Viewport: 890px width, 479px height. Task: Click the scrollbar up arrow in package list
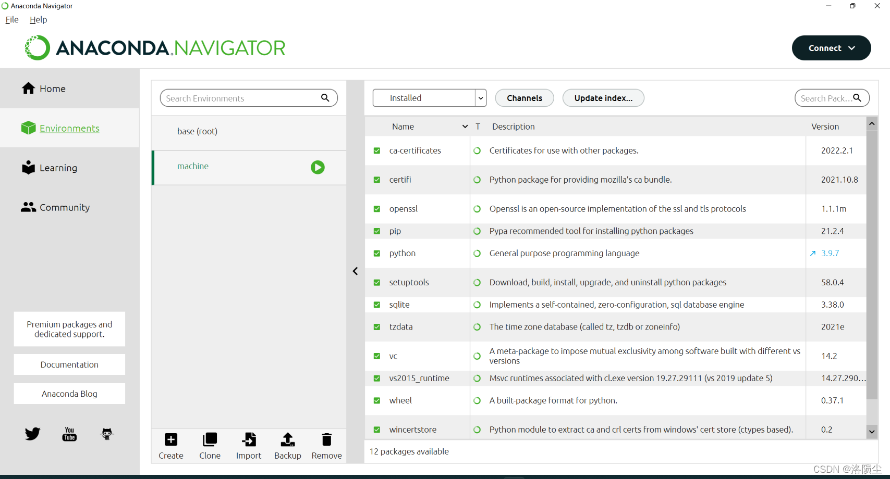point(872,124)
